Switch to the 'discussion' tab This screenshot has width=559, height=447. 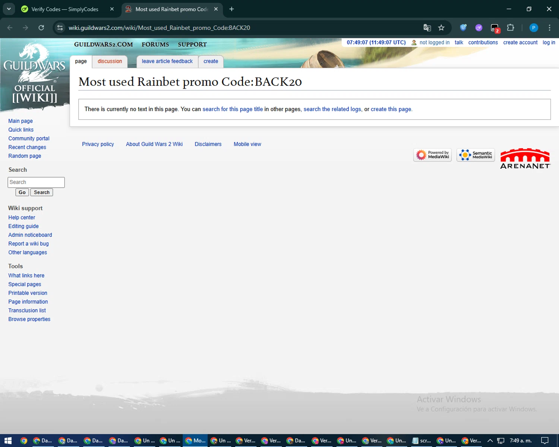coord(110,61)
